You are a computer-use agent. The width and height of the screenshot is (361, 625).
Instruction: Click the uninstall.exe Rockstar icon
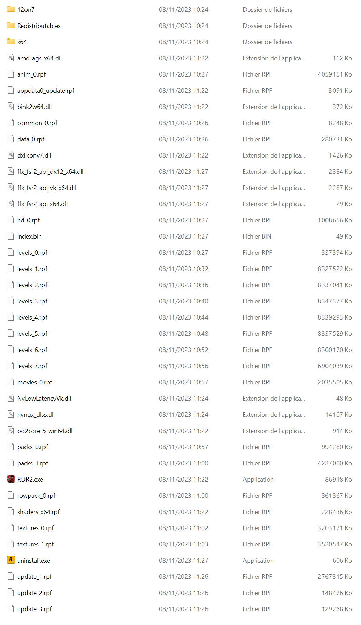pyautogui.click(x=11, y=560)
